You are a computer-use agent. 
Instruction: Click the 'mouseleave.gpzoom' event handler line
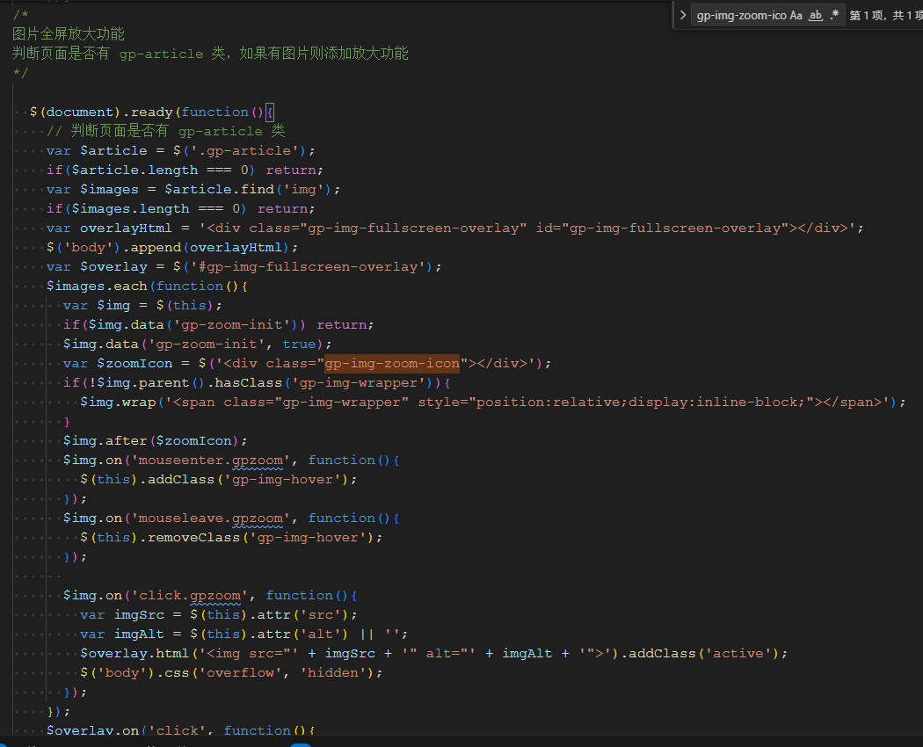231,518
